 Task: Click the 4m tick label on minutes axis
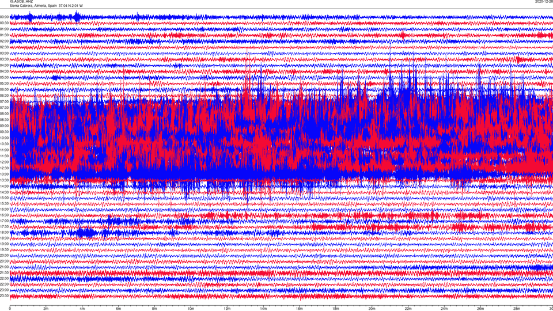pos(82,309)
